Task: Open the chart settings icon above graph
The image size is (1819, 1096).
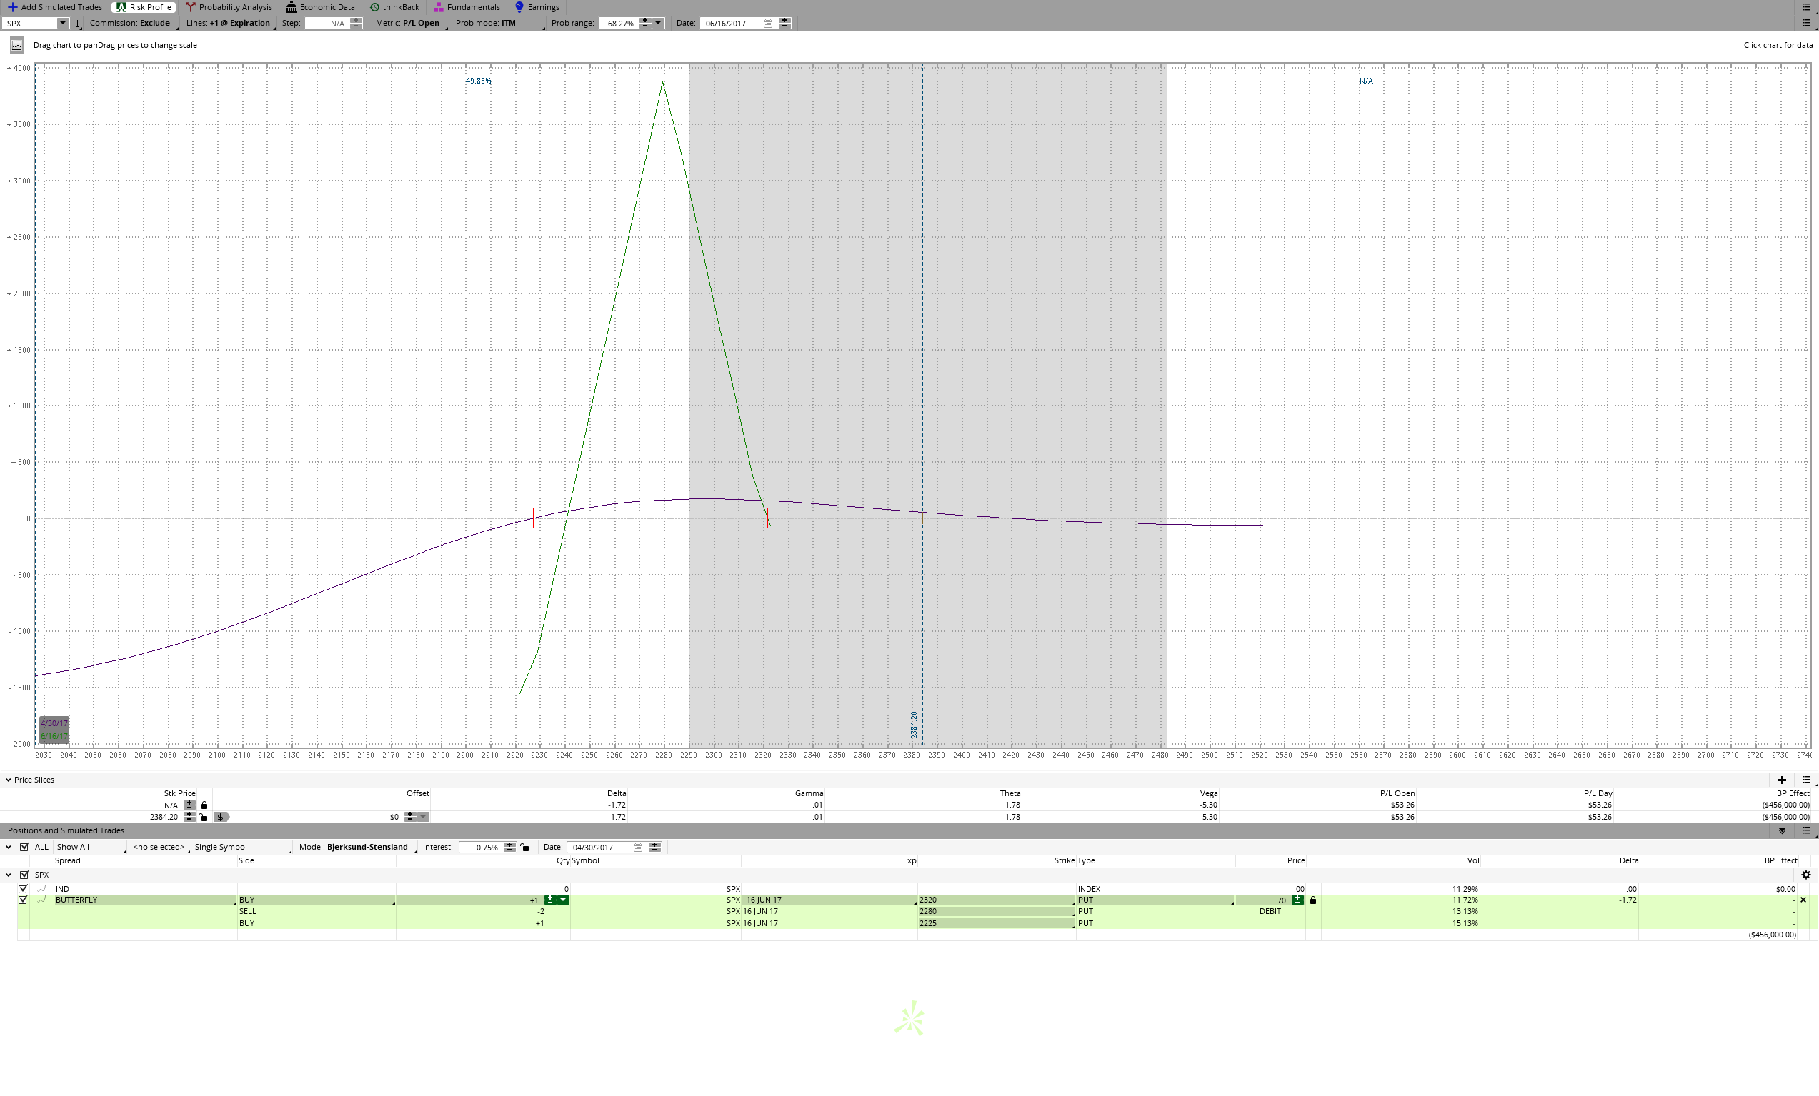Action: coord(16,46)
